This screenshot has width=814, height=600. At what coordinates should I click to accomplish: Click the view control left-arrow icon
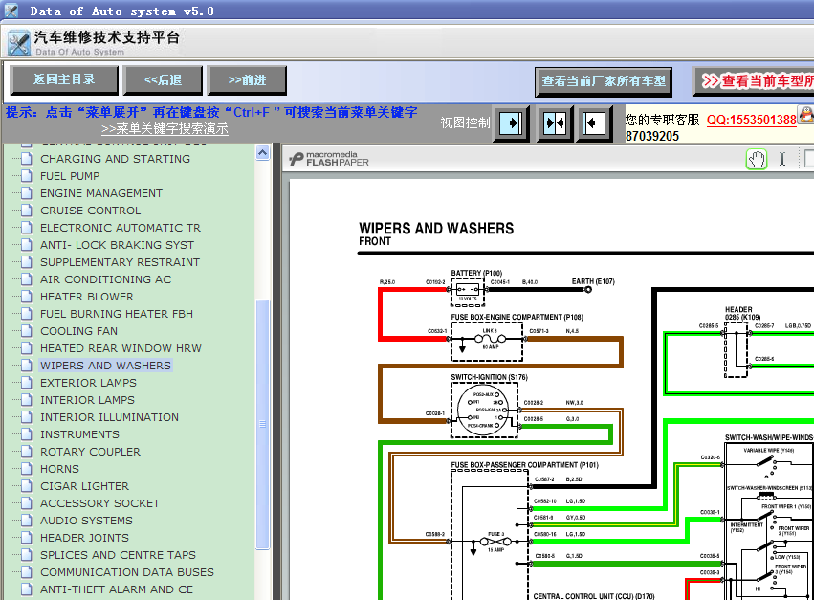click(x=594, y=123)
